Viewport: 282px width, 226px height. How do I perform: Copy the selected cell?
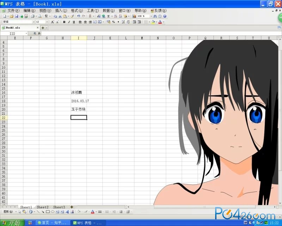tap(55, 16)
